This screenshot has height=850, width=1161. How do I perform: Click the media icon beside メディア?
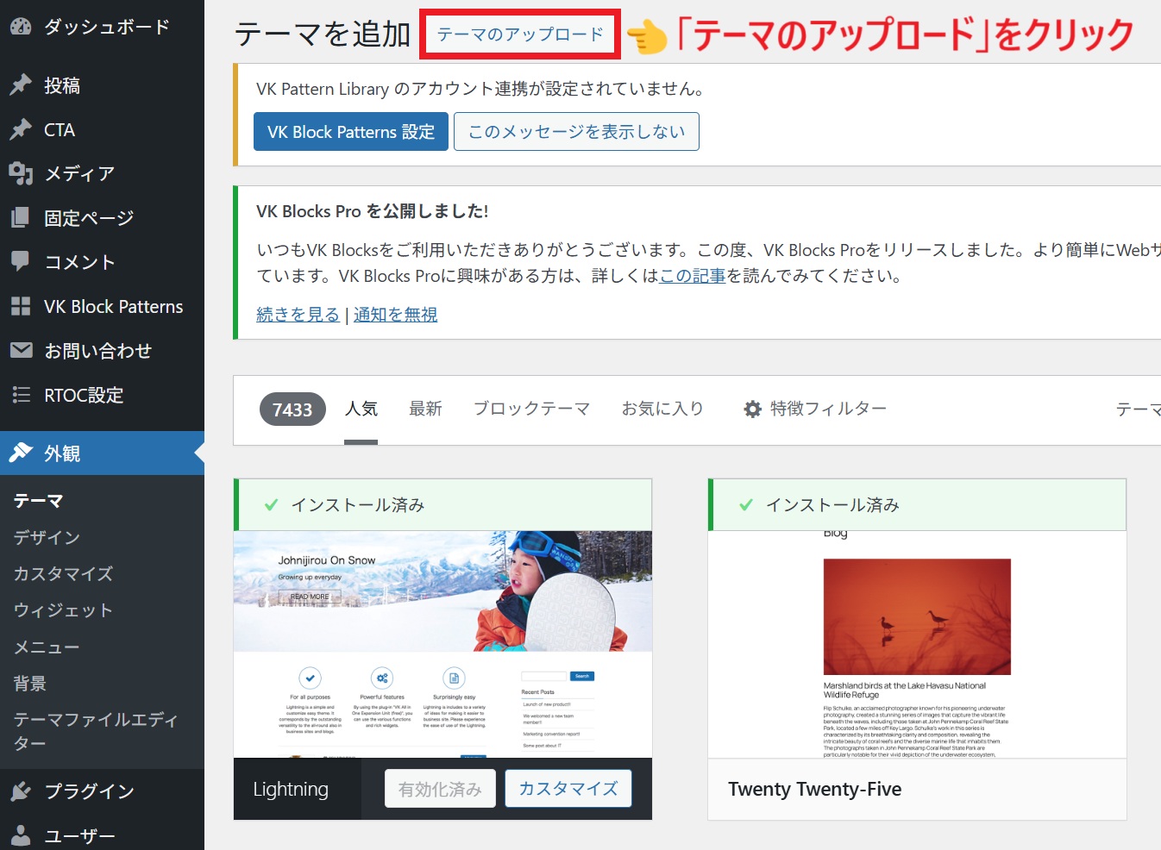coord(21,173)
